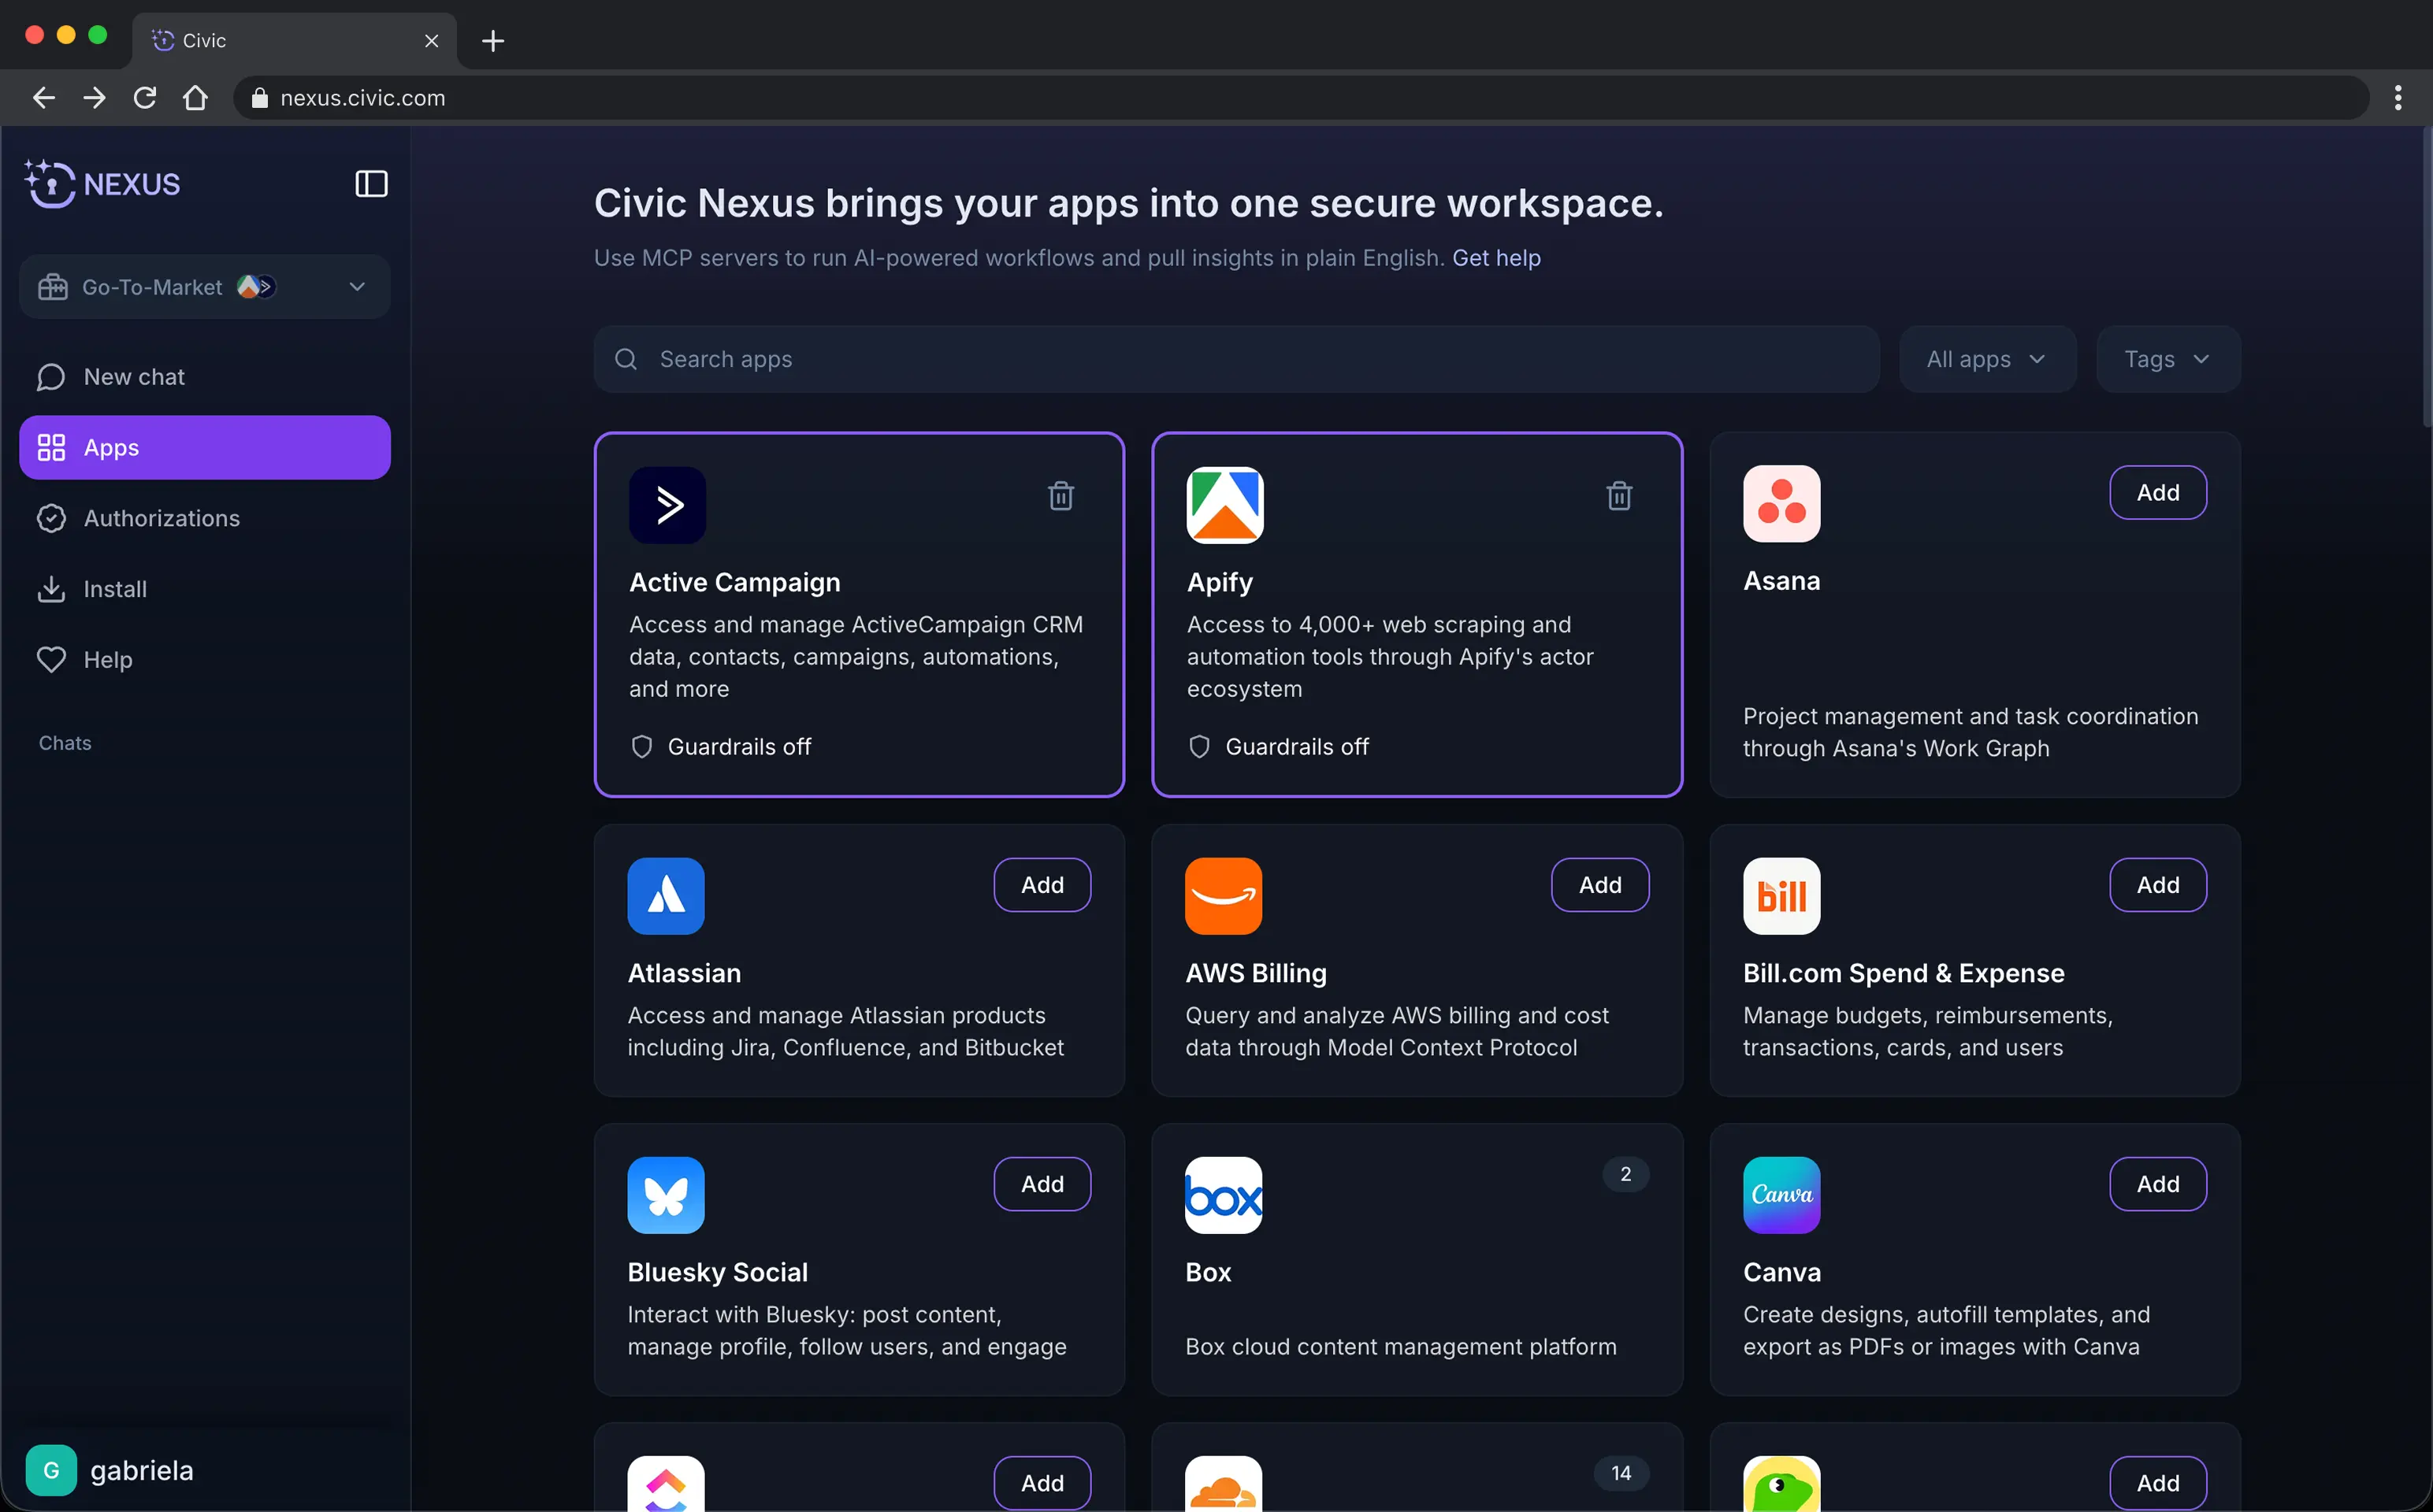Add the Canva app
2433x1512 pixels.
tap(2157, 1184)
